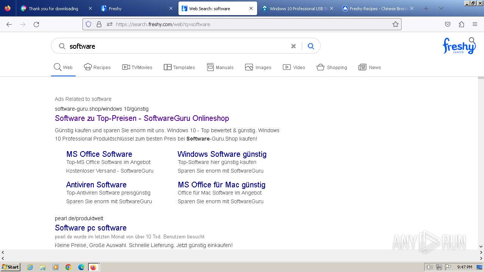Open 'Software pc software' result link

tap(91, 228)
